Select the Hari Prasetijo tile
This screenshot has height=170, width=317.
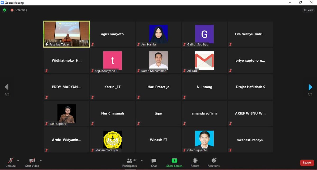coord(158,87)
